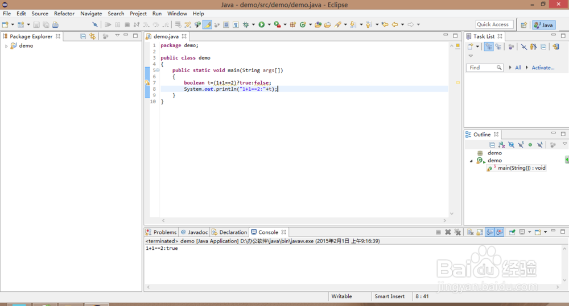569x306 pixels.
Task: Click Synchronize Changed icon in Task List
Action: click(556, 47)
